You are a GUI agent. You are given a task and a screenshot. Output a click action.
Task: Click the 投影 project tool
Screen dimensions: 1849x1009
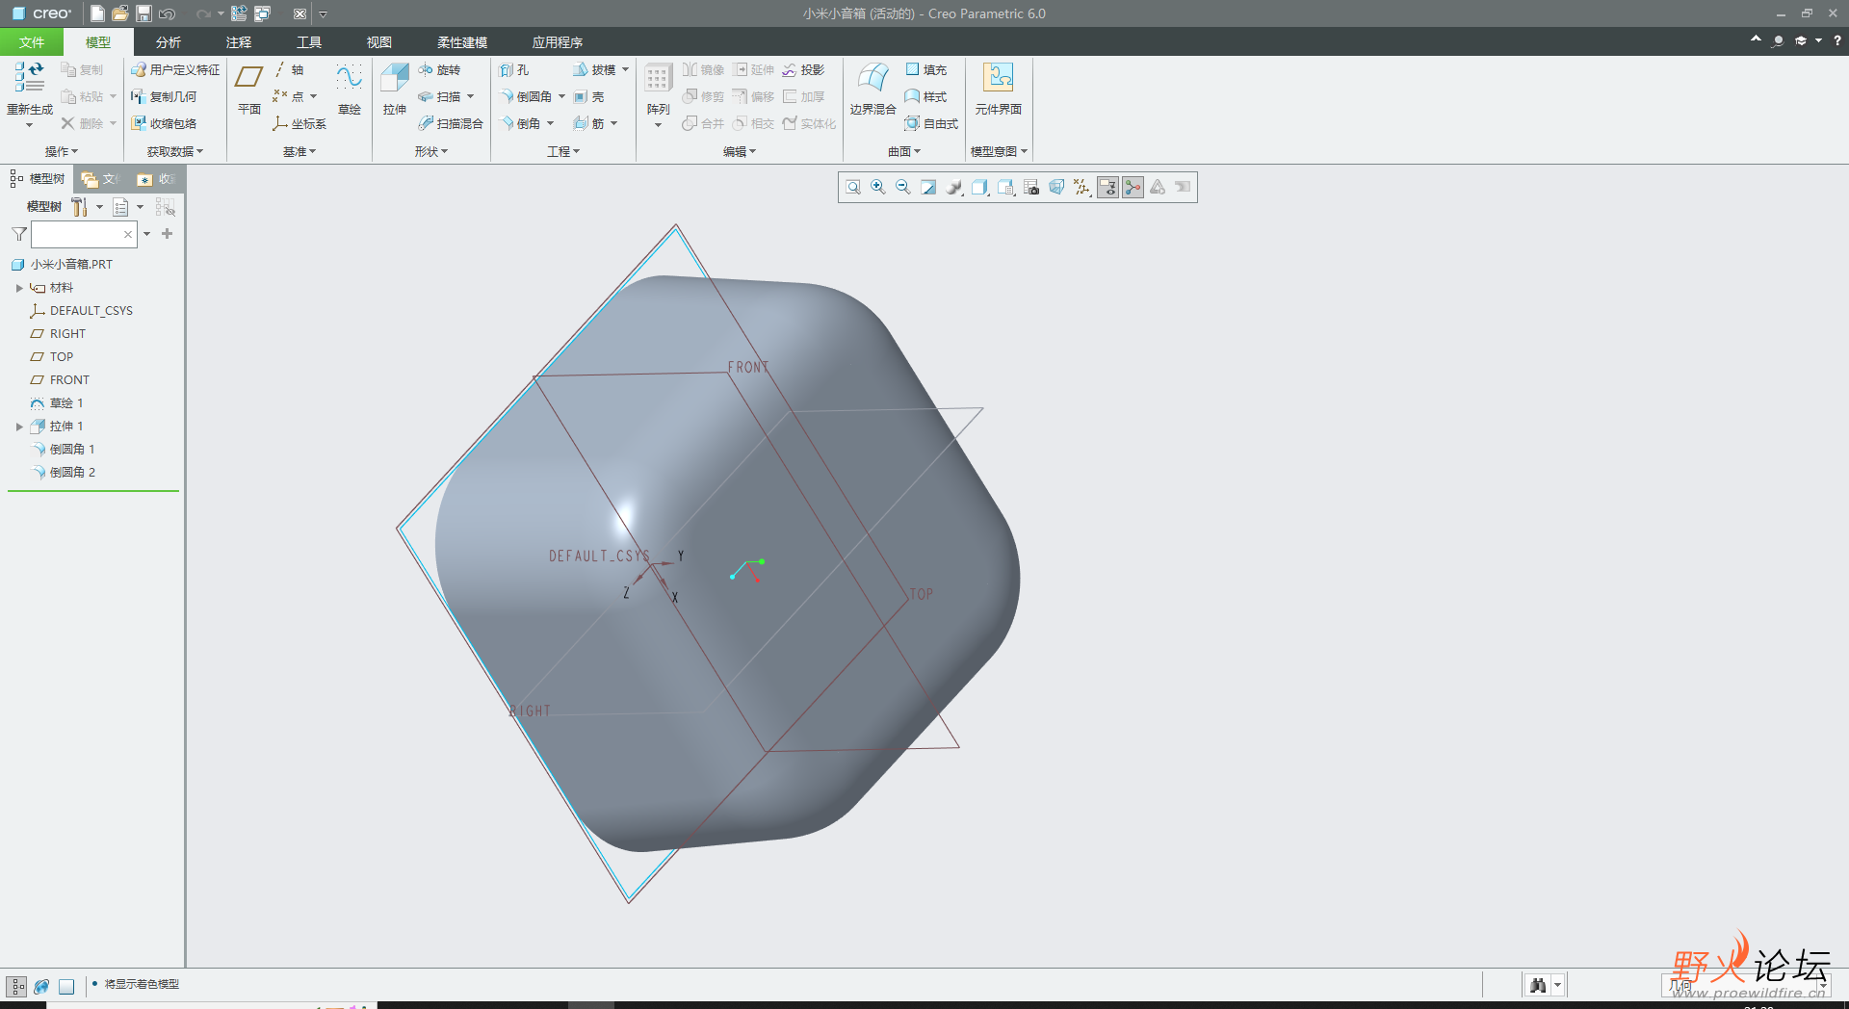click(803, 70)
